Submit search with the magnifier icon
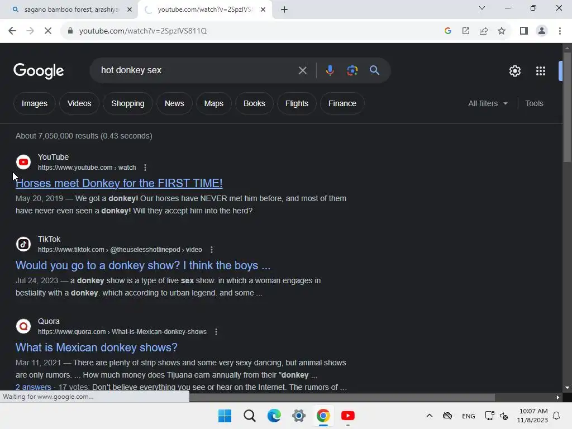 (x=374, y=70)
